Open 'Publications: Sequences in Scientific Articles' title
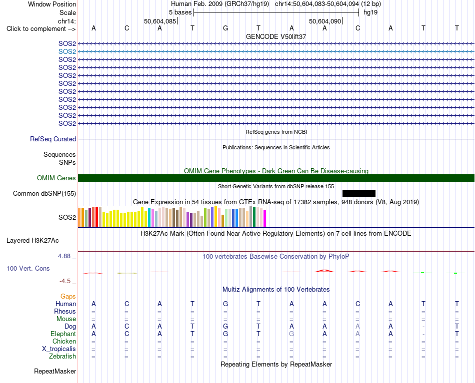Image resolution: width=475 pixels, height=383 pixels. pos(276,147)
